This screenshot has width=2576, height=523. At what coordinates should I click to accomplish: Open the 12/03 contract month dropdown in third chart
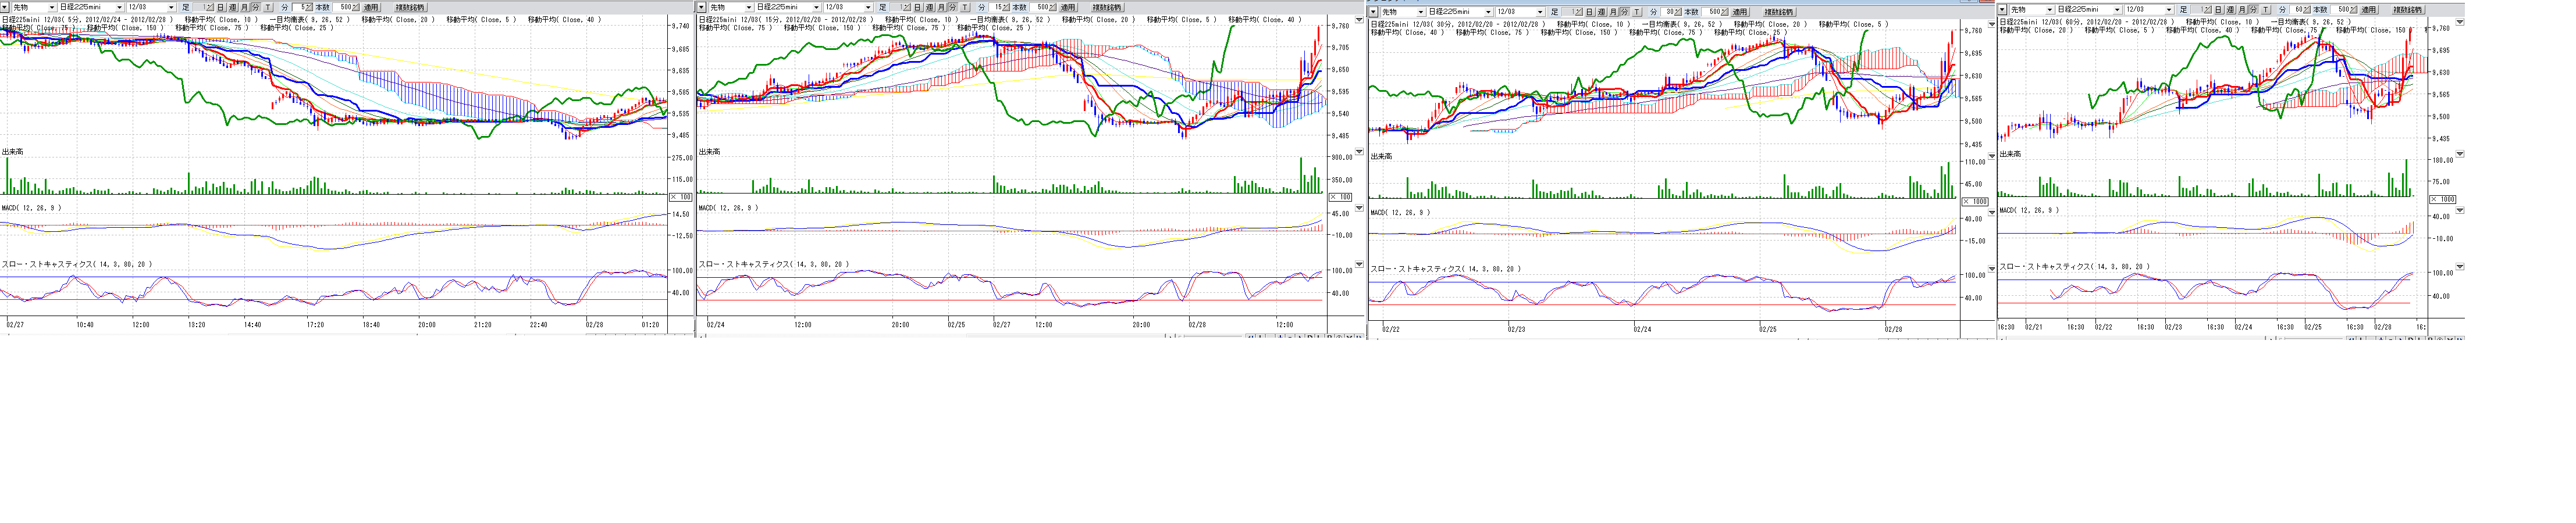click(x=1540, y=12)
